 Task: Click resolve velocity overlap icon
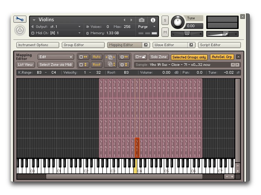[x=110, y=64]
